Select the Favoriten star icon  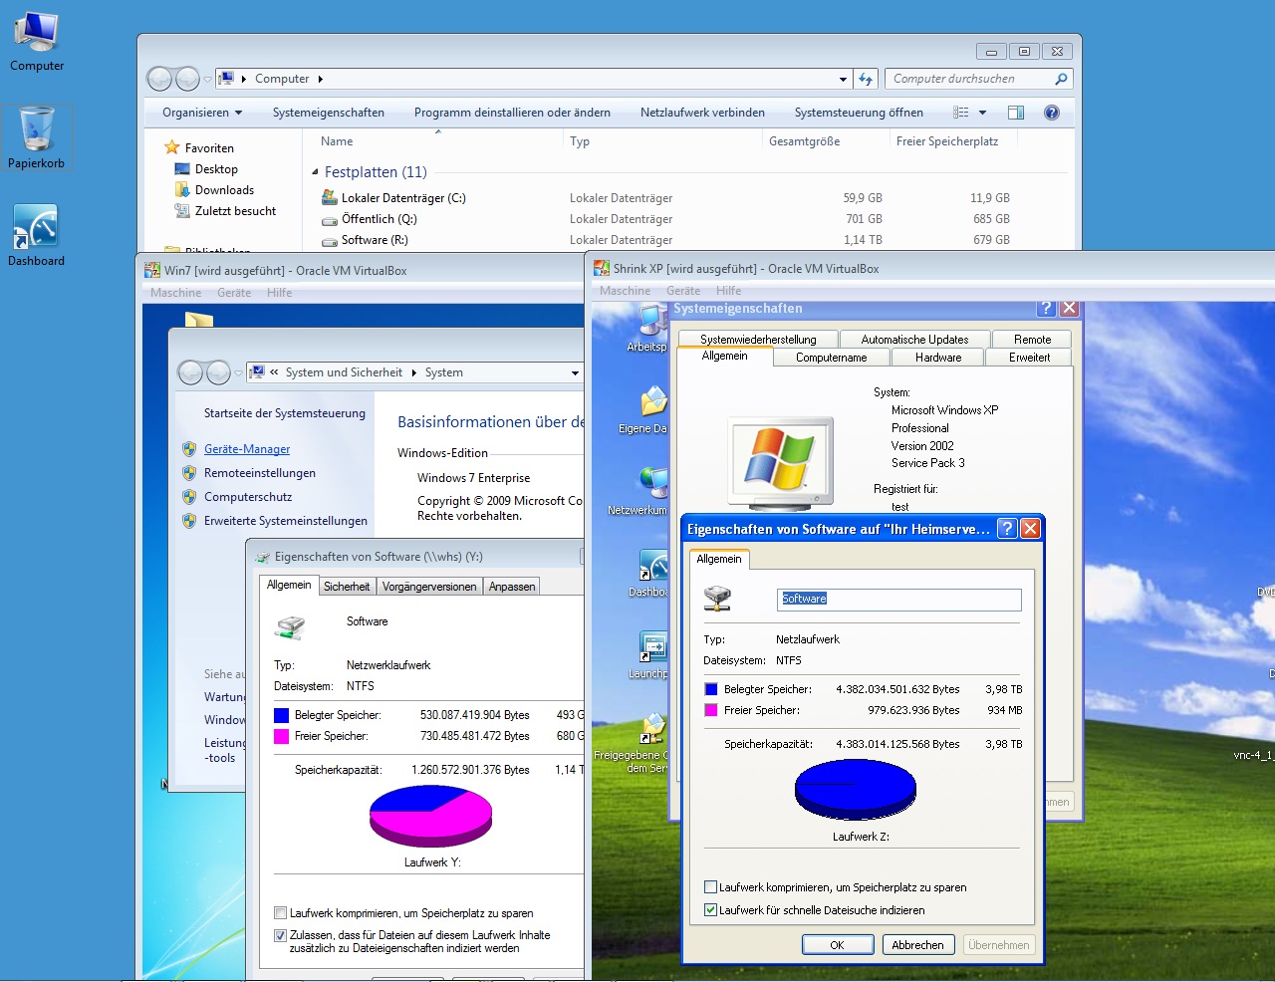172,147
